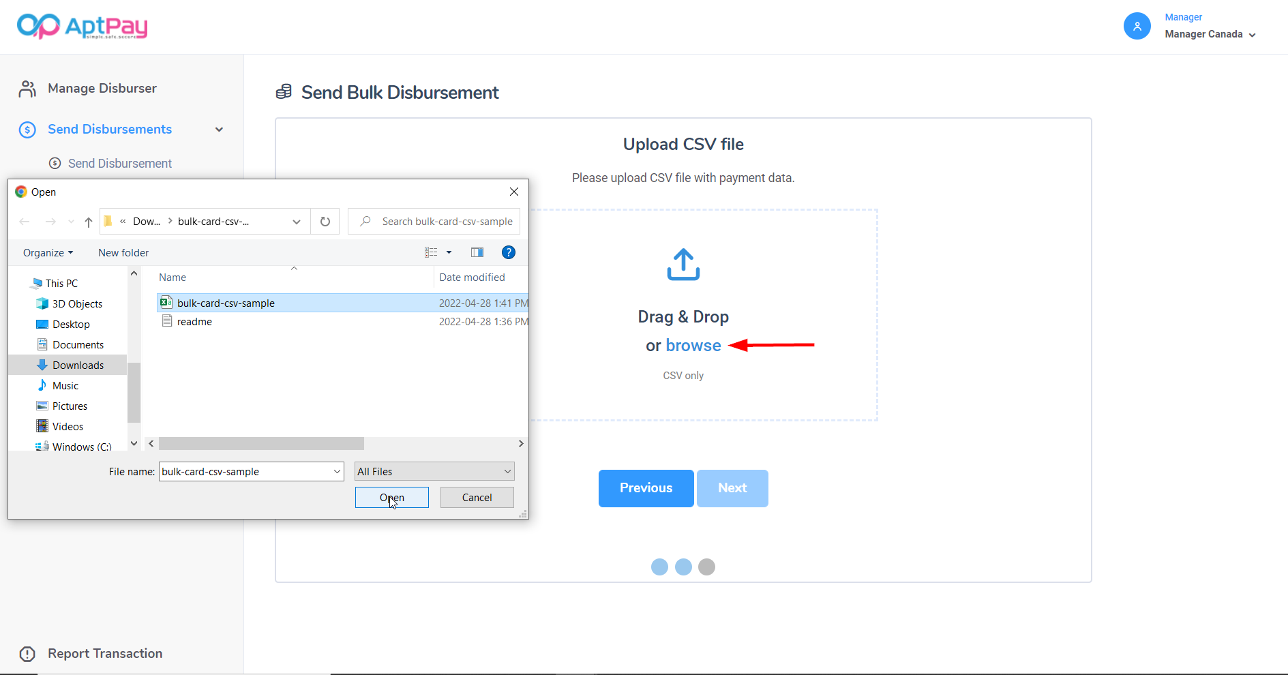This screenshot has height=675, width=1288.
Task: Click the refresh icon in the file dialog
Action: pyautogui.click(x=325, y=222)
